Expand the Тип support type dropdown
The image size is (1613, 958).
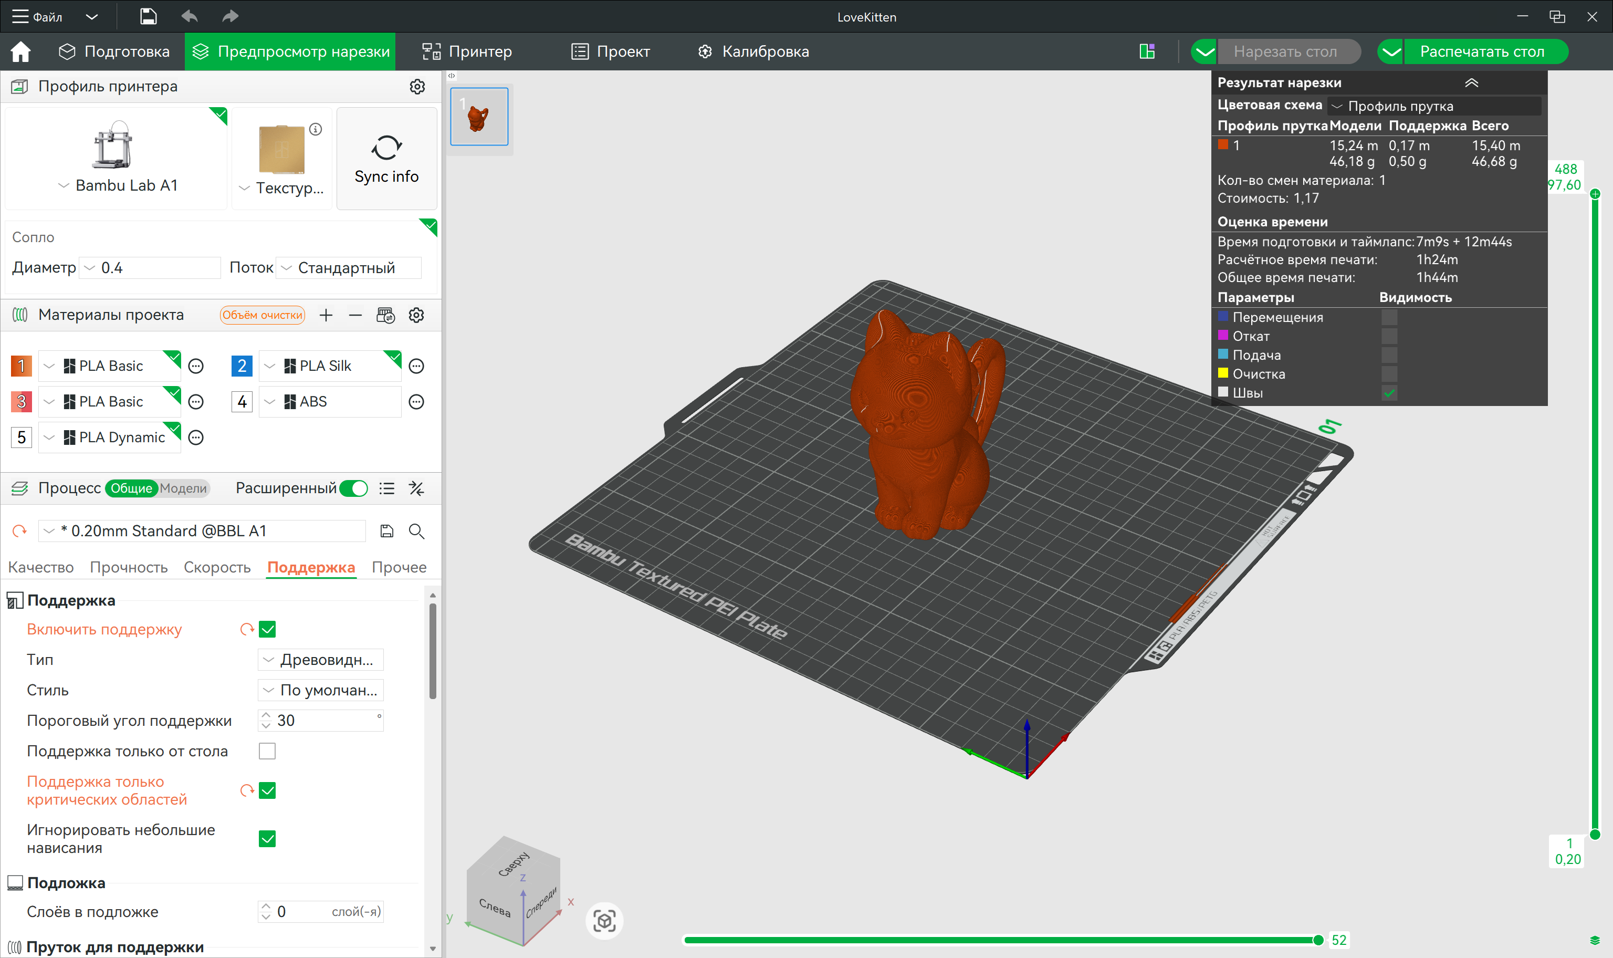pos(320,660)
